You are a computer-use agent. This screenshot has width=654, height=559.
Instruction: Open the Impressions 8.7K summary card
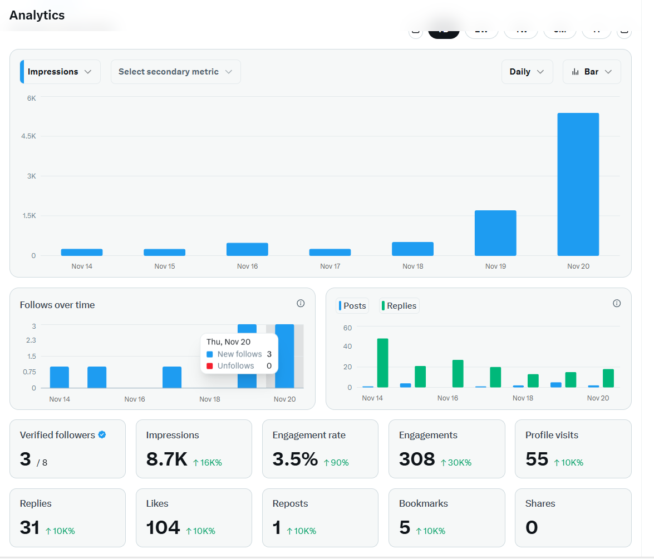tap(194, 448)
